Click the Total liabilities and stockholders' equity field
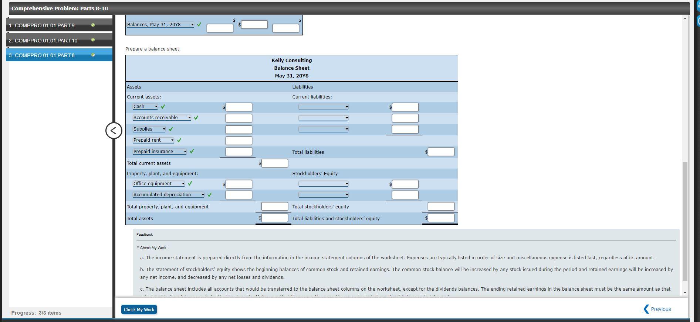The image size is (700, 322). 441,218
